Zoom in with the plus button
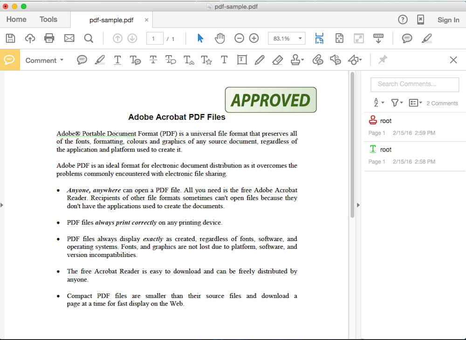The width and height of the screenshot is (466, 340). click(254, 38)
